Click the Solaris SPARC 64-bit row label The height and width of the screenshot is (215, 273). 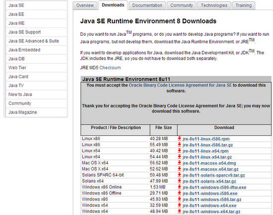click(103, 175)
